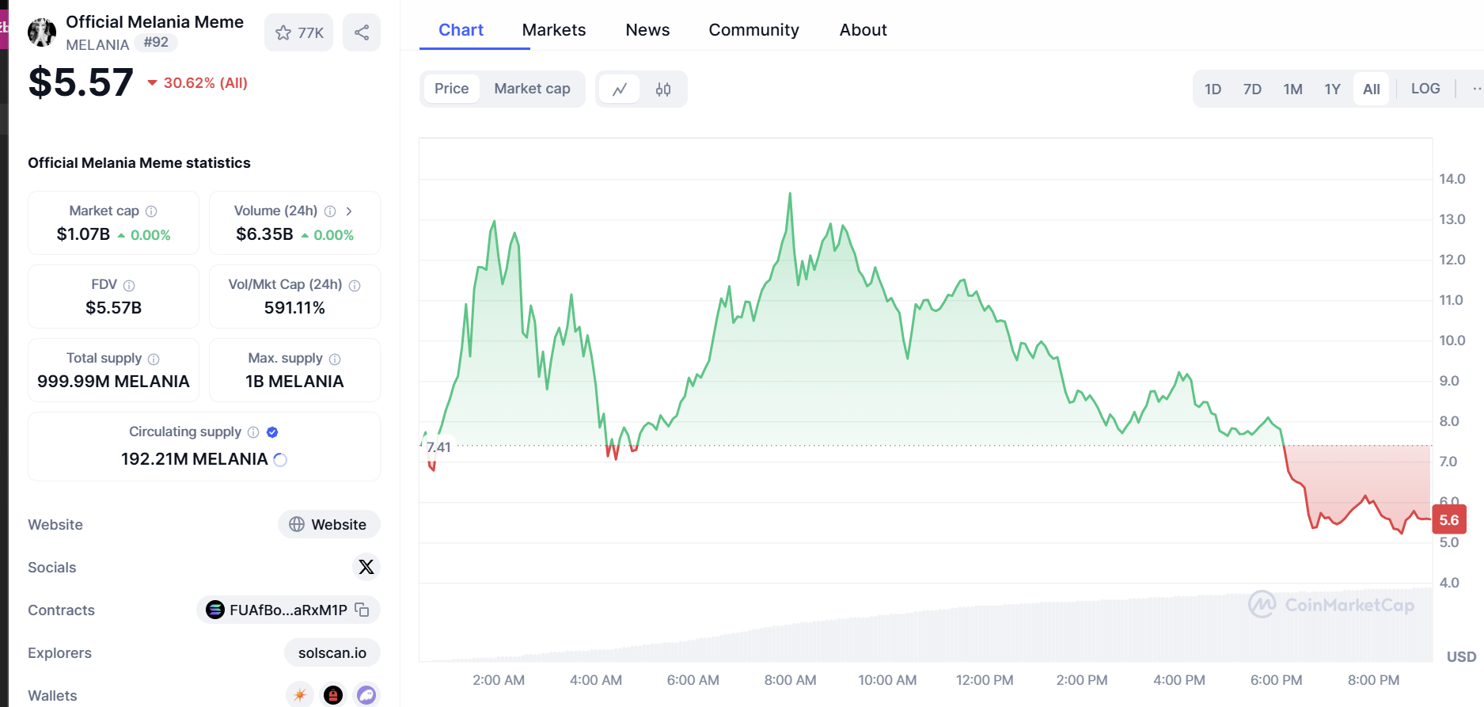Click the $1.07B market cap value
The width and height of the screenshot is (1484, 707).
(83, 234)
